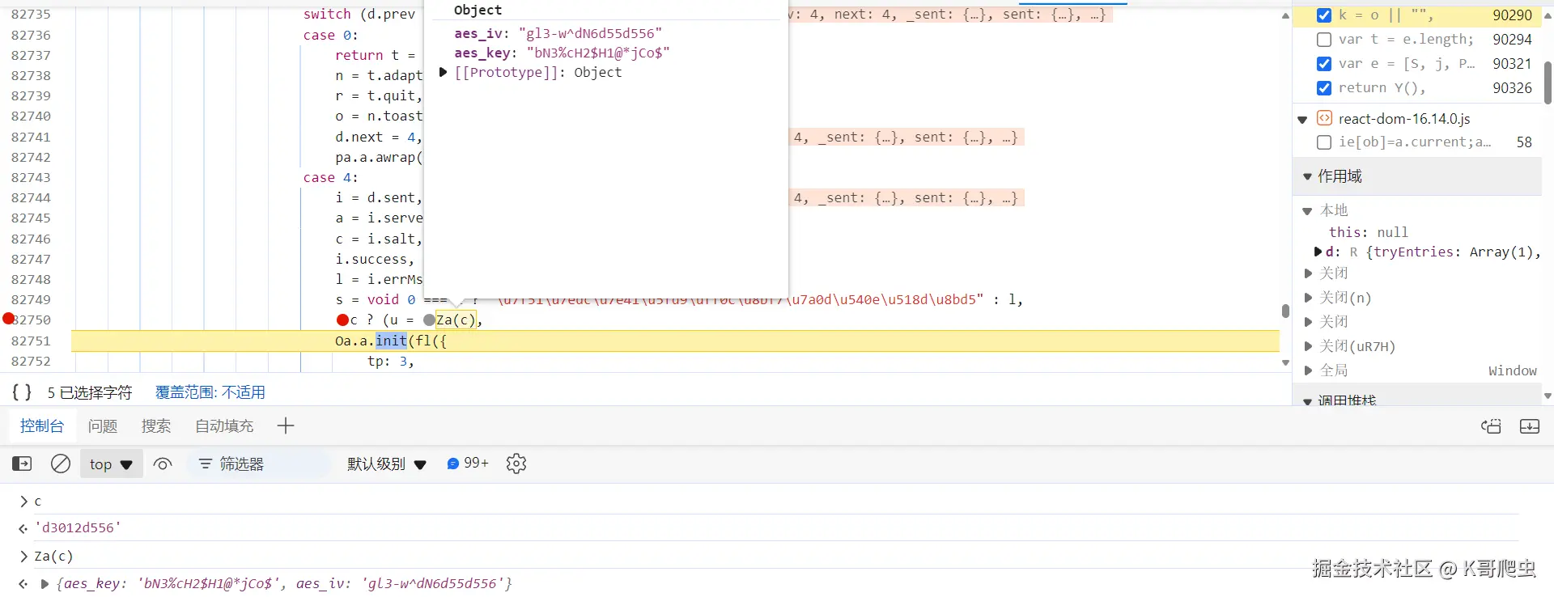This screenshot has width=1554, height=597.
Task: Click the source editor vertical scrollbar thumb
Action: click(1285, 311)
